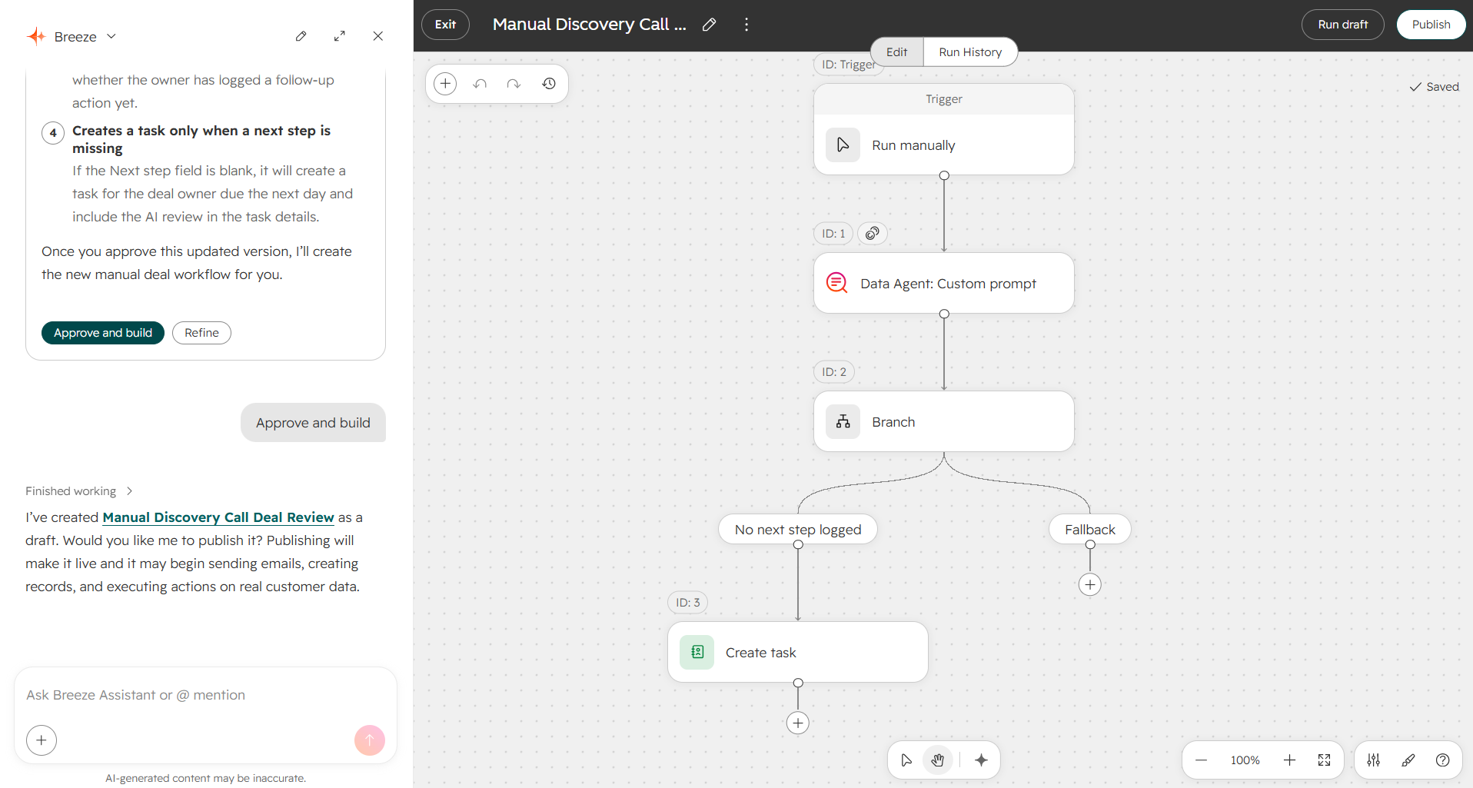Click the help question mark icon
The height and width of the screenshot is (788, 1473).
(x=1443, y=760)
